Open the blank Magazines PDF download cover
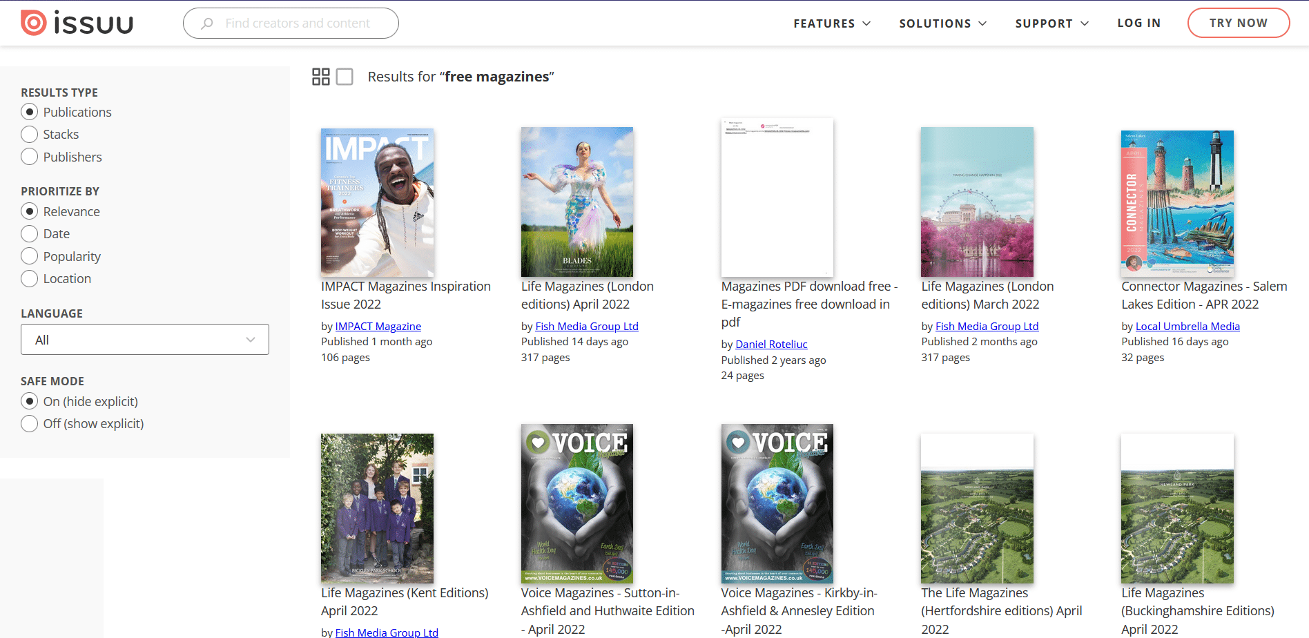Viewport: 1309px width, 638px height. (777, 197)
